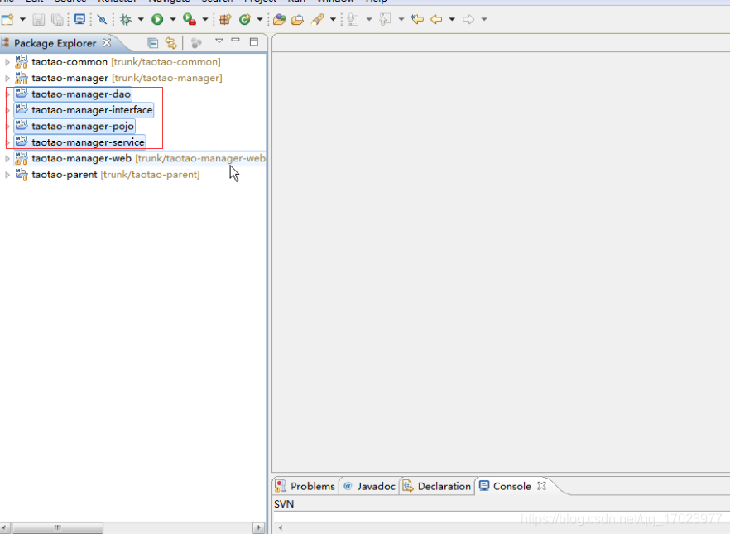The image size is (730, 534).
Task: Click the Open Type icon
Action: click(x=280, y=20)
